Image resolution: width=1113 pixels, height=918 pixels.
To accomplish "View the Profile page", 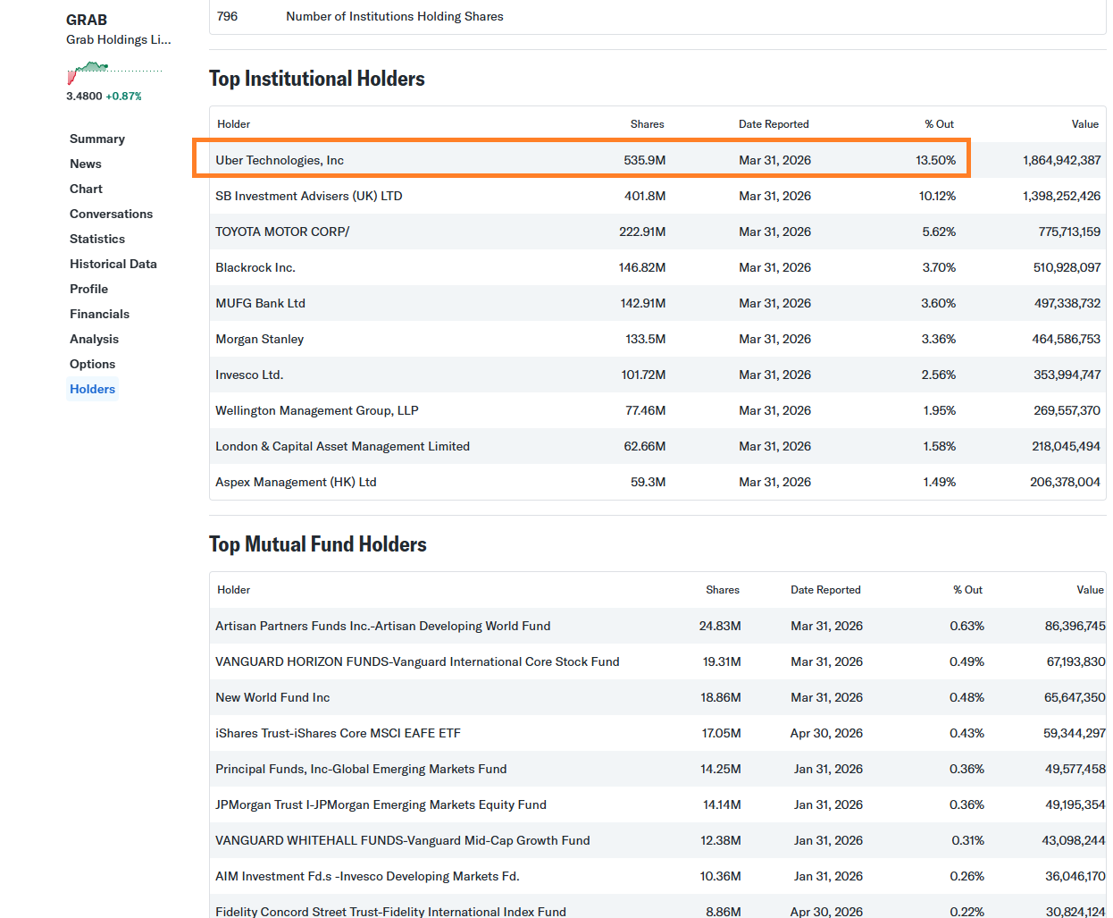I will click(88, 289).
